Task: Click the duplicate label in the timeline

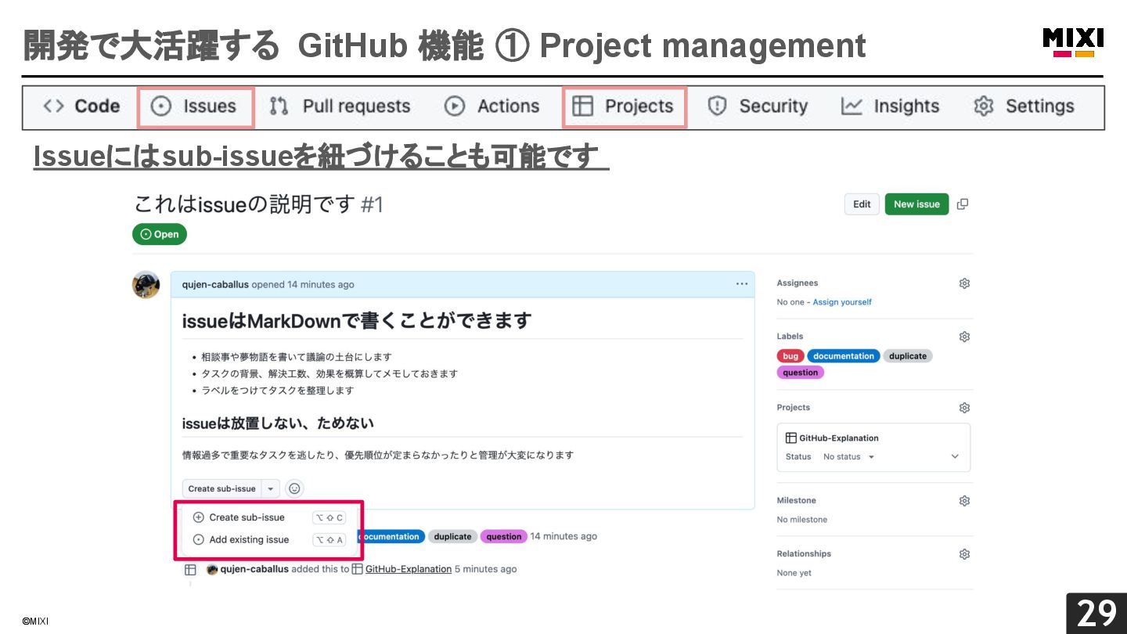Action: click(452, 537)
